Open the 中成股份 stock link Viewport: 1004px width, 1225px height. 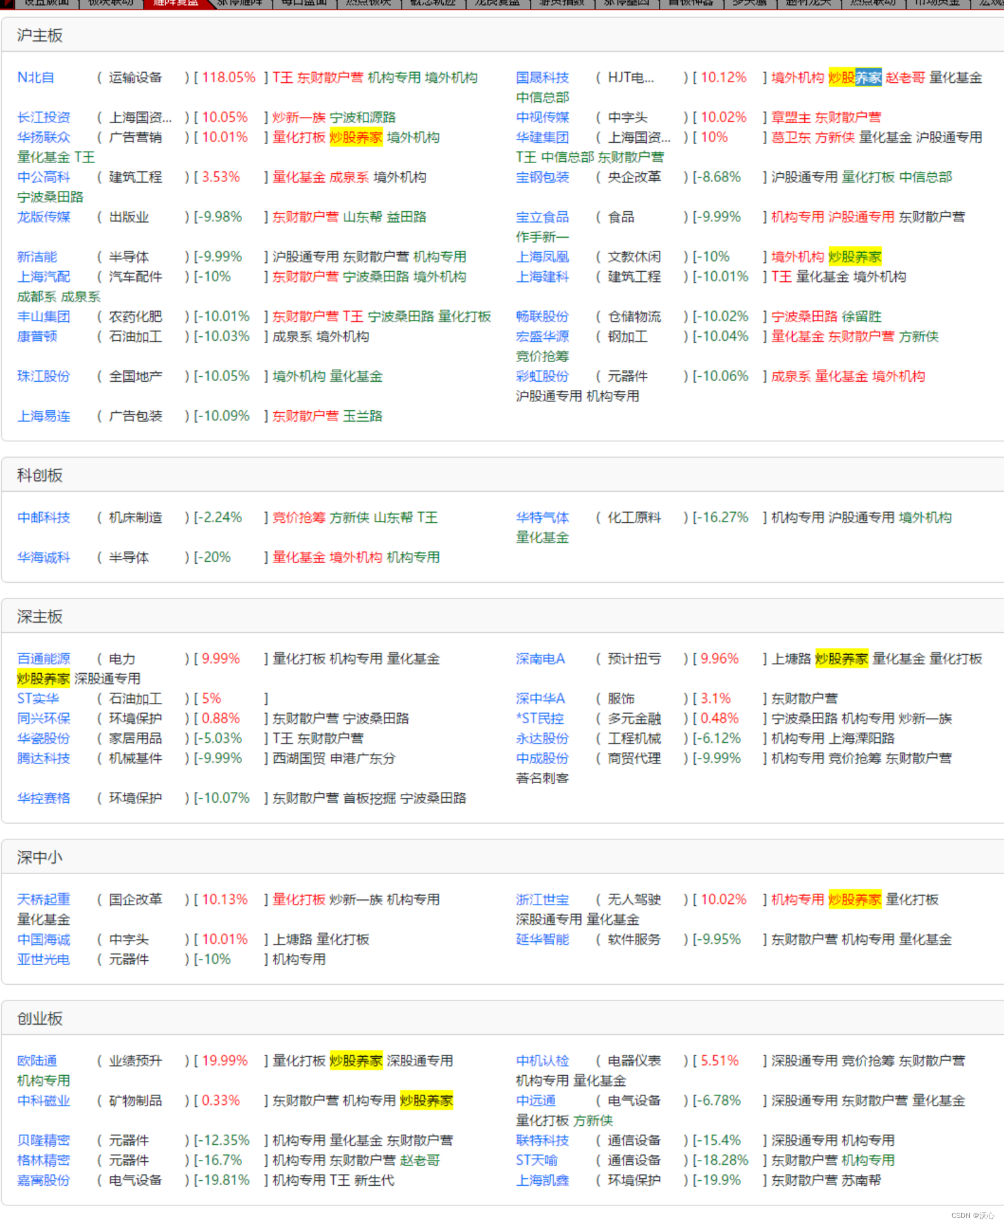[542, 758]
